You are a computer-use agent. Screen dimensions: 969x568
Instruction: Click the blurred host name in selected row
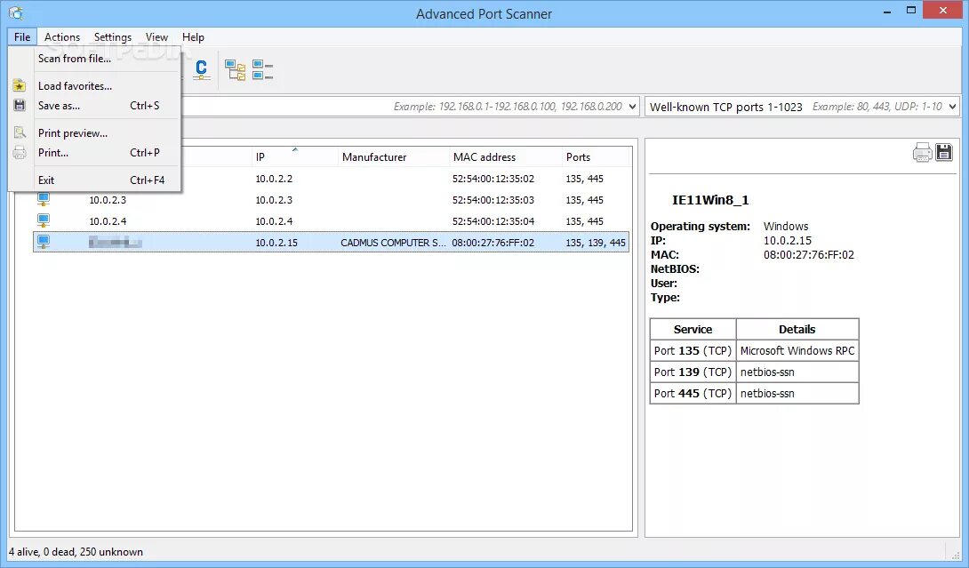pos(115,243)
